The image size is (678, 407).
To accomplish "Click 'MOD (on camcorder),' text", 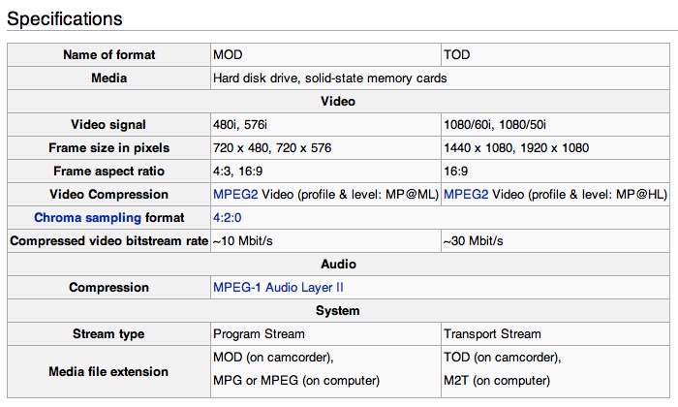I will [x=273, y=358].
